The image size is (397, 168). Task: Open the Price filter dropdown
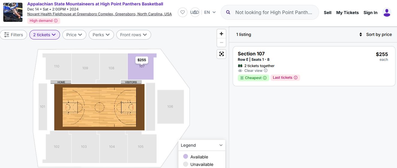tap(74, 35)
